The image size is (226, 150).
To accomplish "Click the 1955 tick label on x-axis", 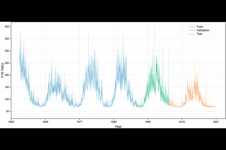I will tap(11, 122).
